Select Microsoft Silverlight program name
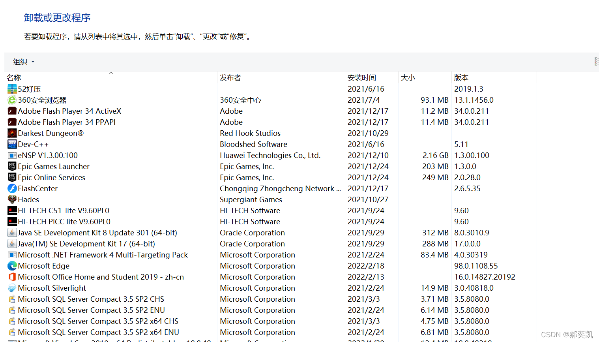Image resolution: width=599 pixels, height=342 pixels. click(x=52, y=288)
